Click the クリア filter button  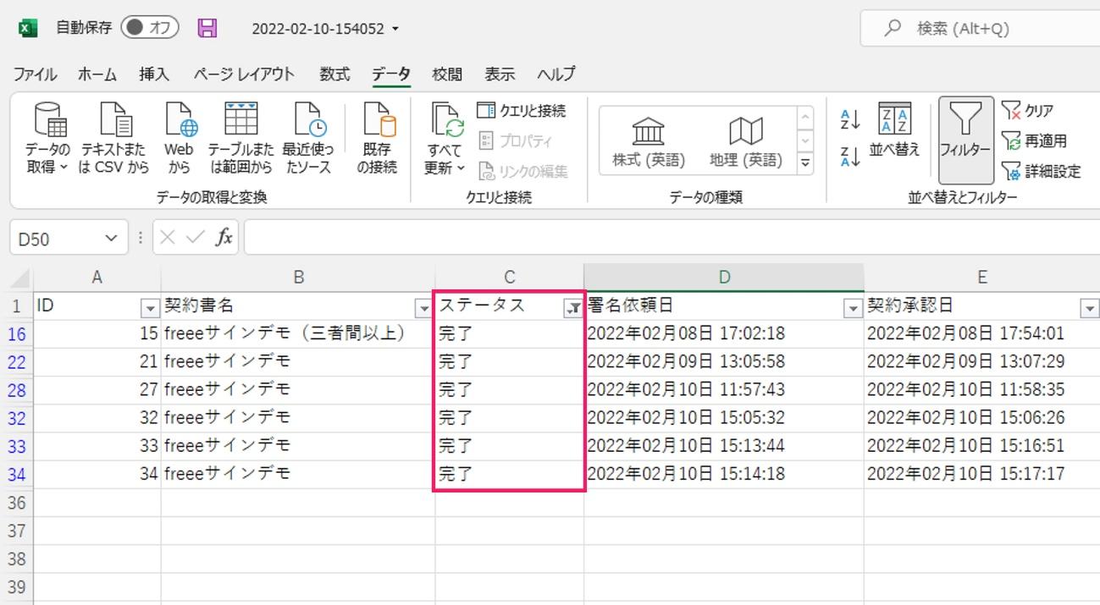tap(1028, 111)
